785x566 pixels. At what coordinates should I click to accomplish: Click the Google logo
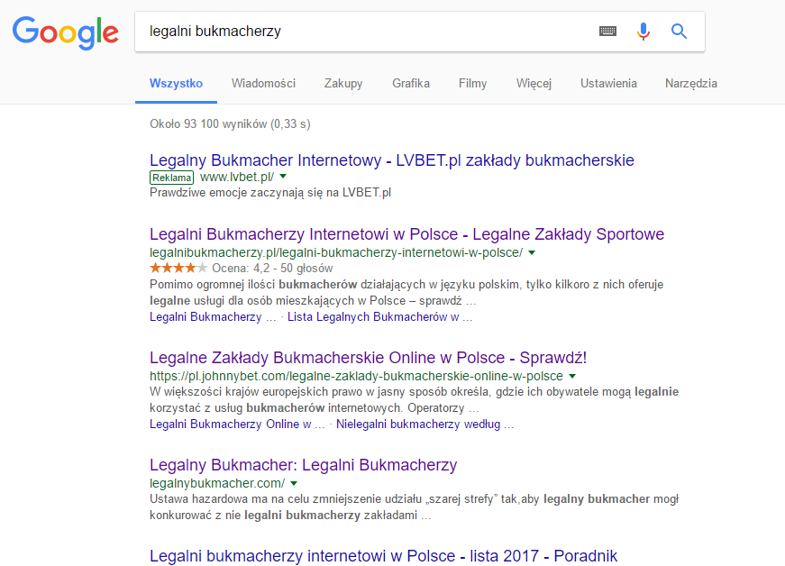pyautogui.click(x=66, y=32)
